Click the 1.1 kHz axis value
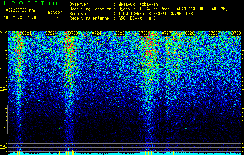The image size is (244, 155). pyautogui.click(x=3, y=50)
